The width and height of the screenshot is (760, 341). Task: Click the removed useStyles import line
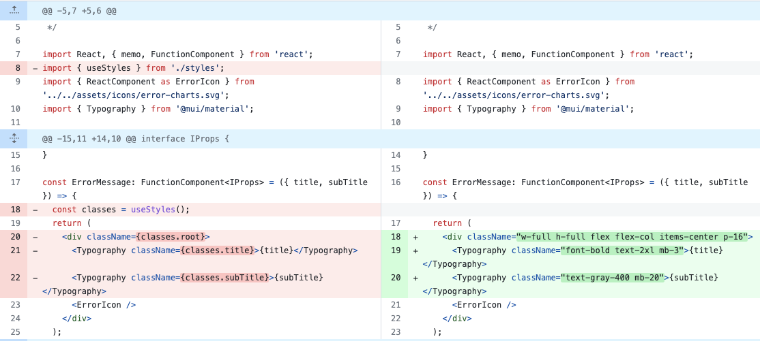click(133, 68)
